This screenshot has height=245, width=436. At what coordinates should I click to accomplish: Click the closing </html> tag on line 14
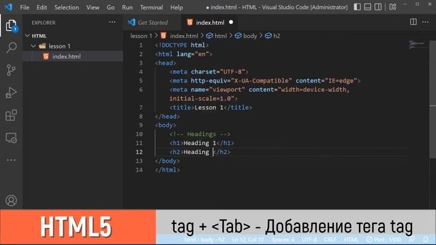pos(168,169)
